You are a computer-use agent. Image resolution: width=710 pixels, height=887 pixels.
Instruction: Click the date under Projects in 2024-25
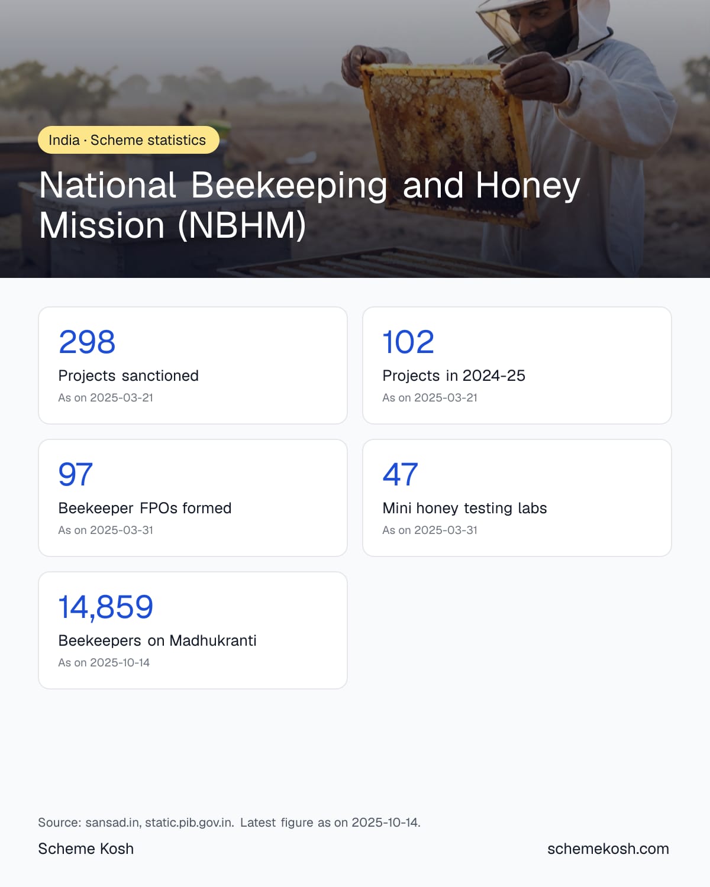pos(430,398)
